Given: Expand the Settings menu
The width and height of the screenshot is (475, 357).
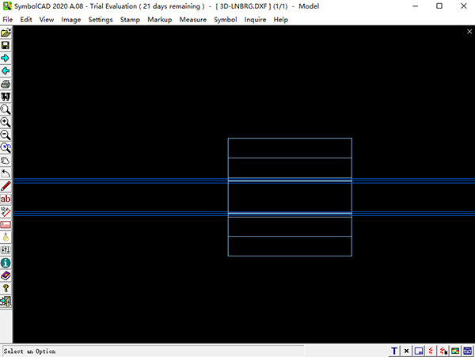Looking at the screenshot, I should 101,19.
